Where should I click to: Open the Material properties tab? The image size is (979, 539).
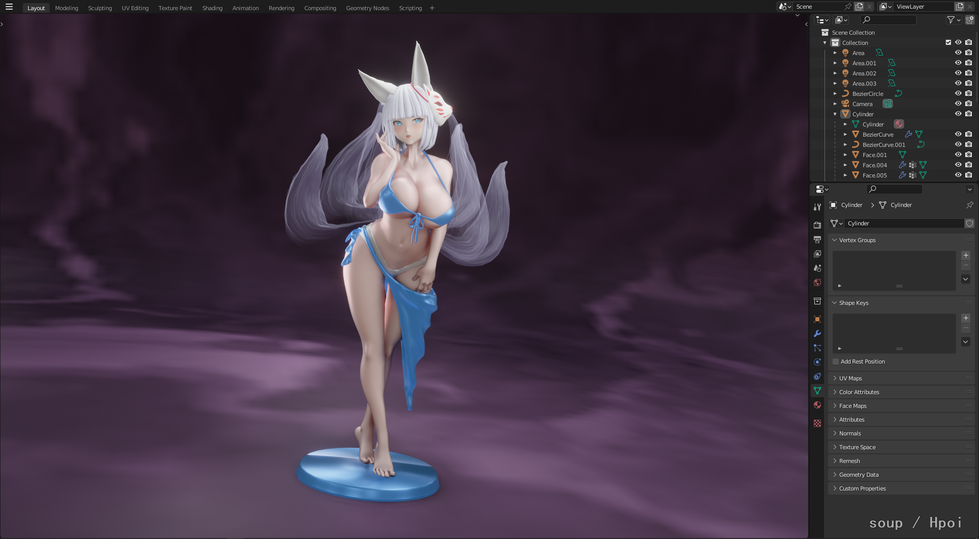tap(817, 405)
